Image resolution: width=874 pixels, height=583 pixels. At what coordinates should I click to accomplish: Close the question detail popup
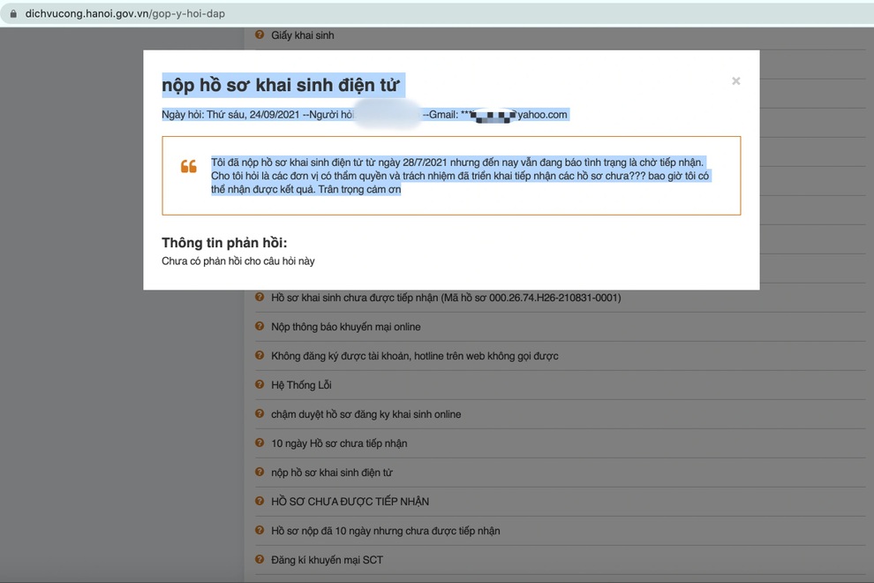point(735,81)
